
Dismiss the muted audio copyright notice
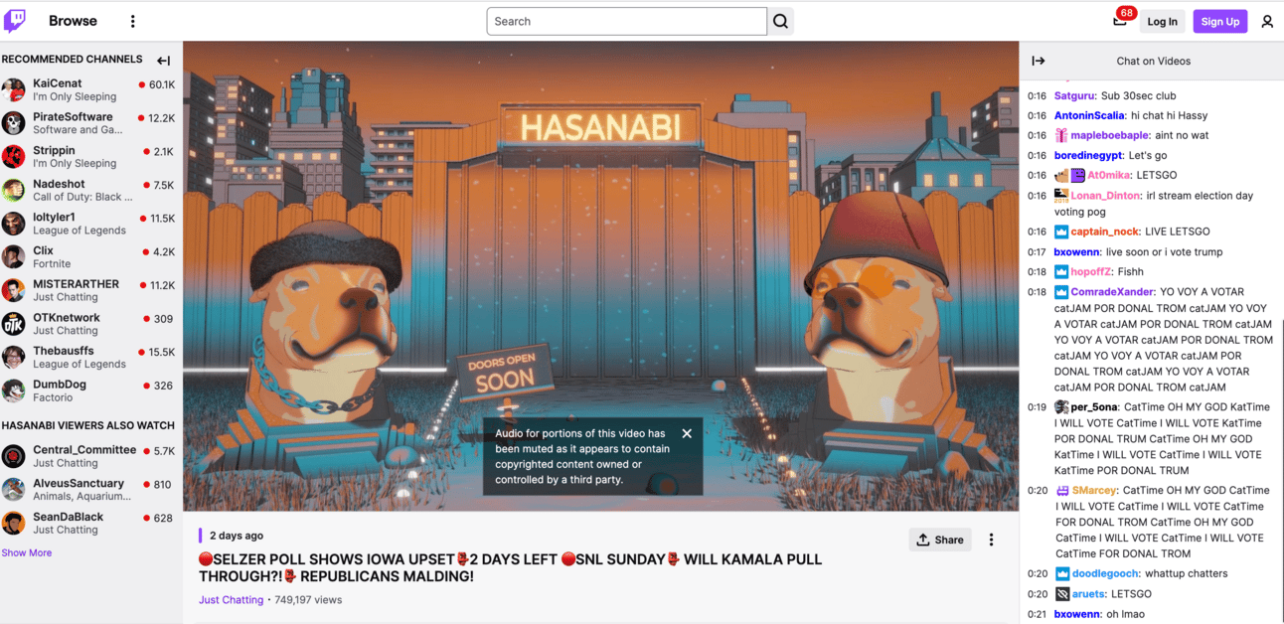687,433
